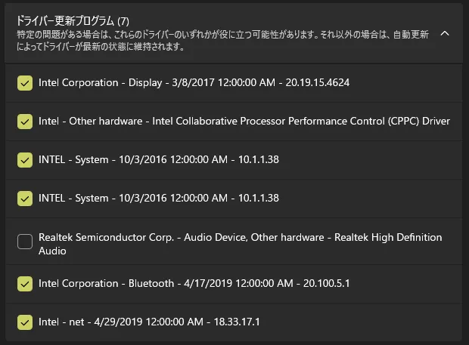This screenshot has width=469, height=345.
Task: Uncheck the Intel Corporation Display driver checkbox
Action: 25,82
